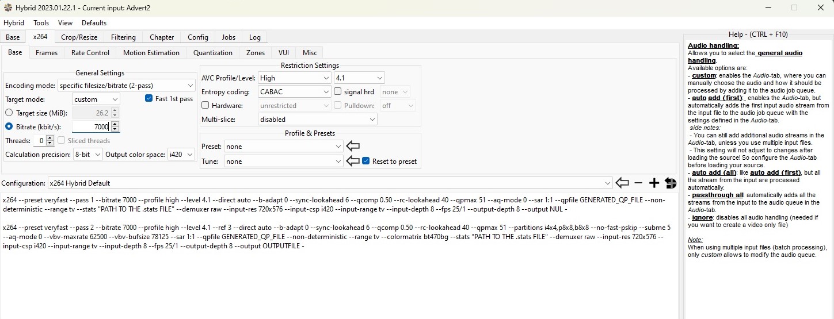Click the 'Audio handling:' help heading
This screenshot has width=834, height=319.
click(x=713, y=45)
